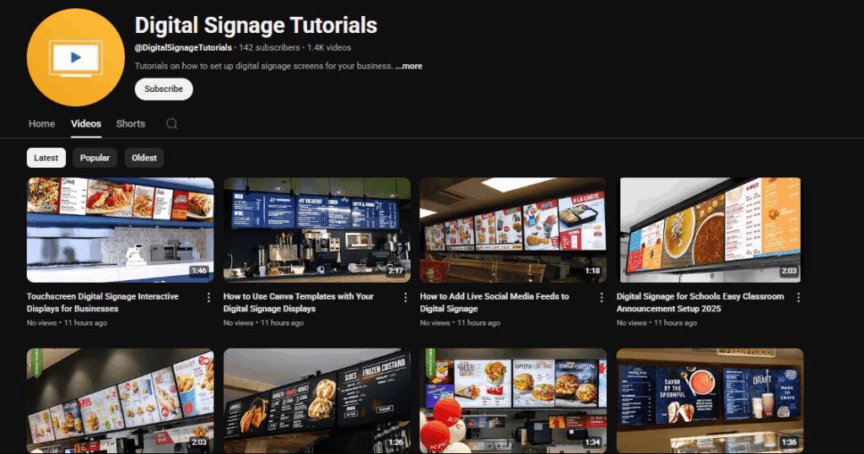Open title Digital Signage for Schools Easy Classroom
The width and height of the screenshot is (864, 454).
pos(700,302)
